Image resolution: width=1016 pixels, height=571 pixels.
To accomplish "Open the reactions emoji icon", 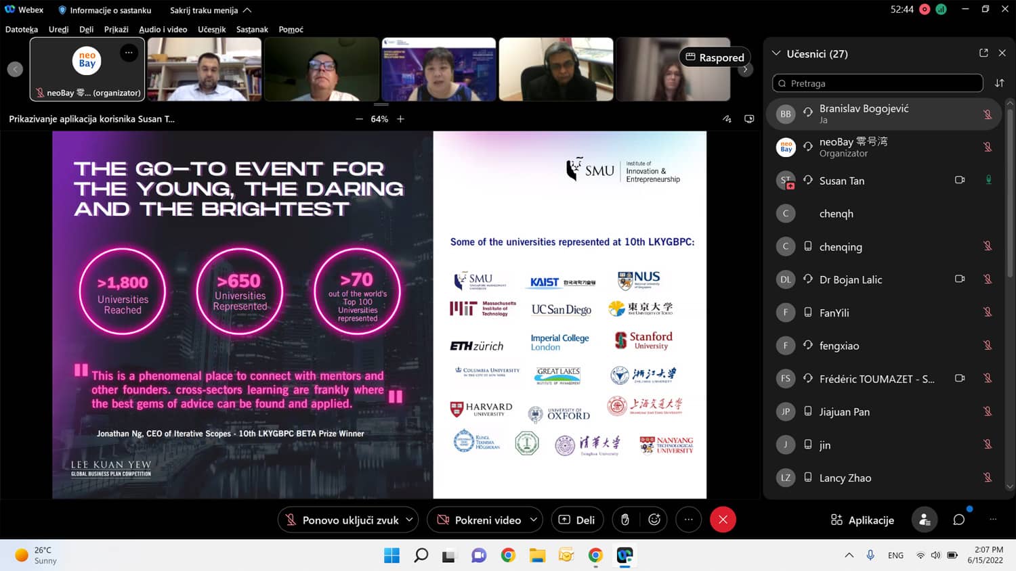I will pos(654,520).
